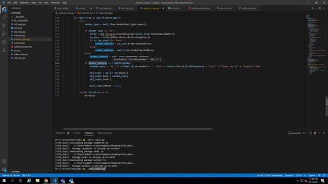Open the Run button dropdown chevron
328x184 pixels.
(x=315, y=8)
